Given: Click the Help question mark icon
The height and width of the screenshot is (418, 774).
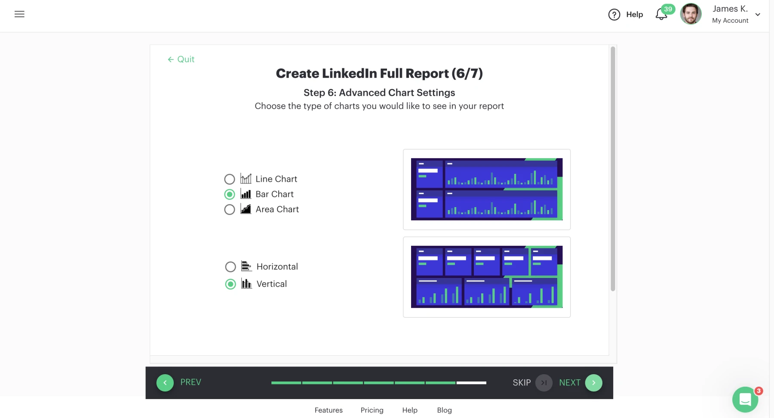Looking at the screenshot, I should click(x=614, y=15).
